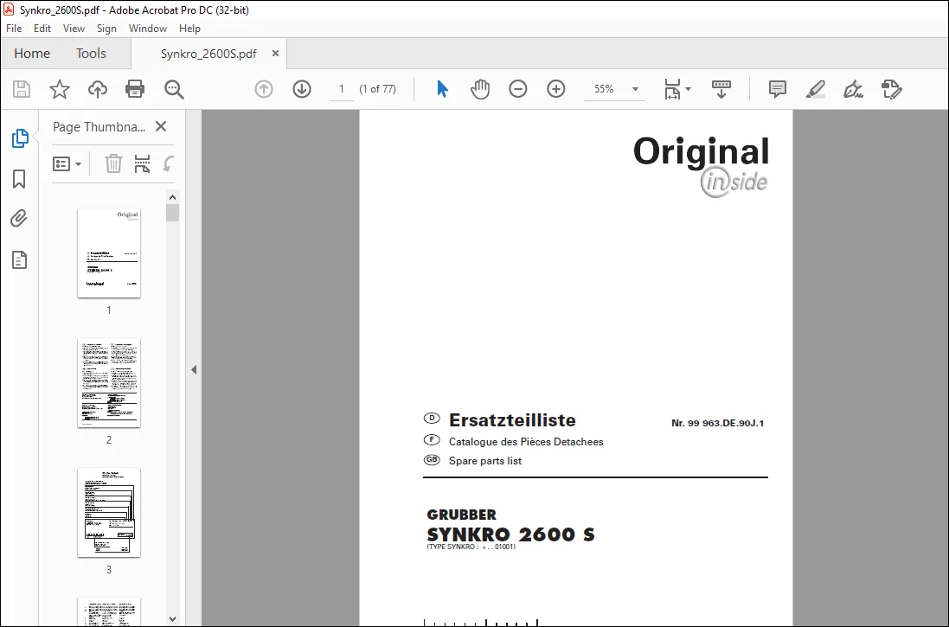Go to the previous page
The image size is (949, 627).
pyautogui.click(x=264, y=89)
